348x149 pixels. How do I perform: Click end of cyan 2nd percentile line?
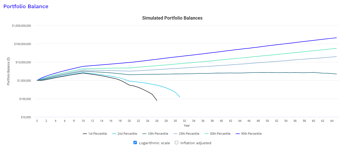point(180,97)
